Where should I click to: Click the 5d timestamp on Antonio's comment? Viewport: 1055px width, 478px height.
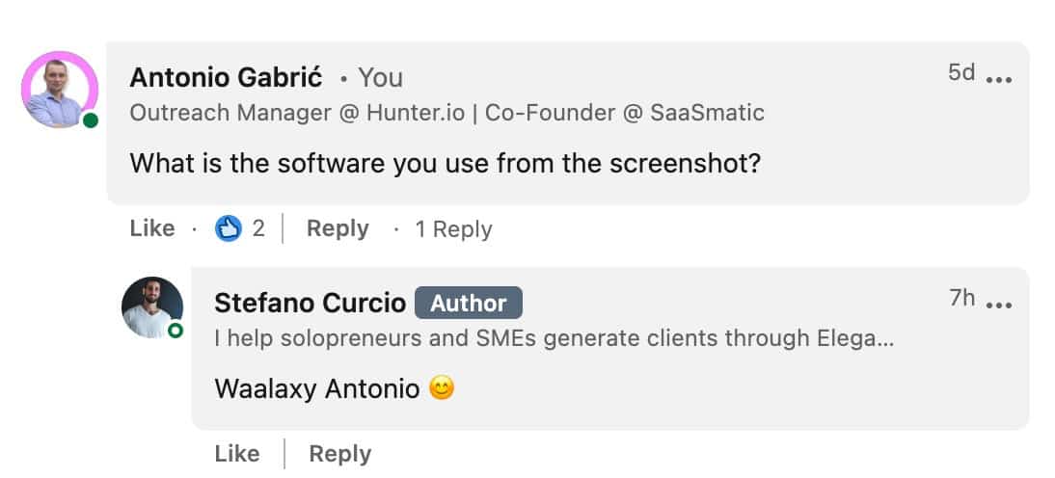pyautogui.click(x=961, y=72)
